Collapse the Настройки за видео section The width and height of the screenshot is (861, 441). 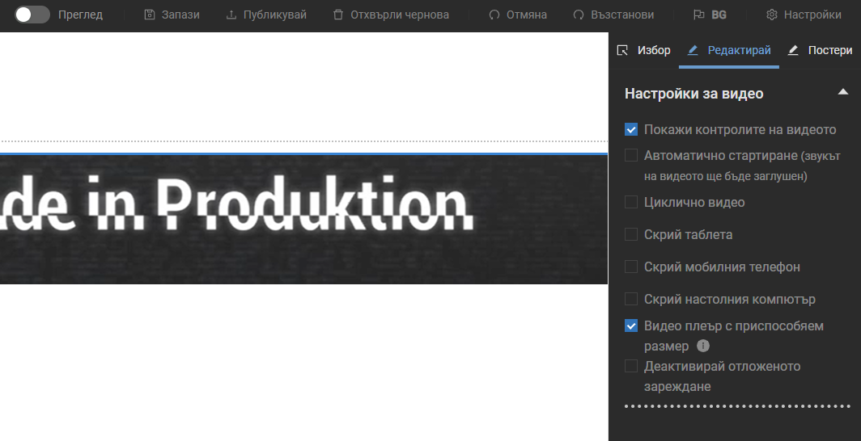tap(842, 92)
